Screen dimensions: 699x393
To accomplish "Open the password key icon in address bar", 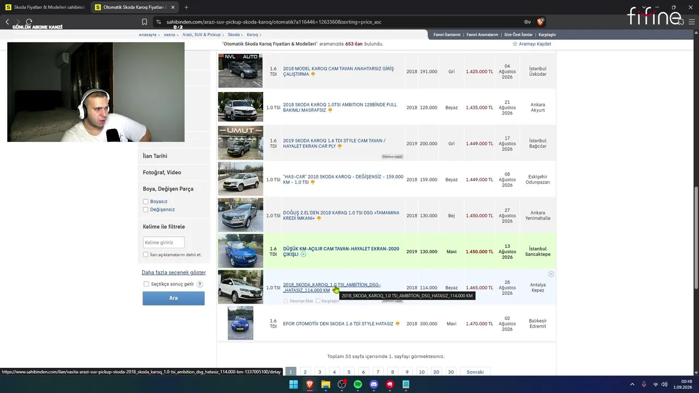I will point(528,22).
